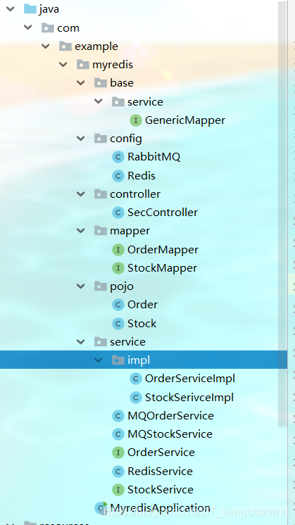Screen dimensions: 295x525
Task: Click the StockMapper interface icon
Action: click(118, 268)
